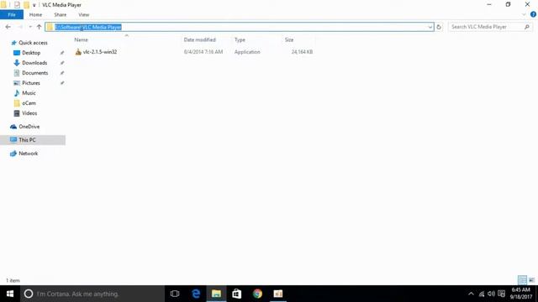The width and height of the screenshot is (538, 302).
Task: Launch Google Chrome from the taskbar
Action: pyautogui.click(x=257, y=294)
